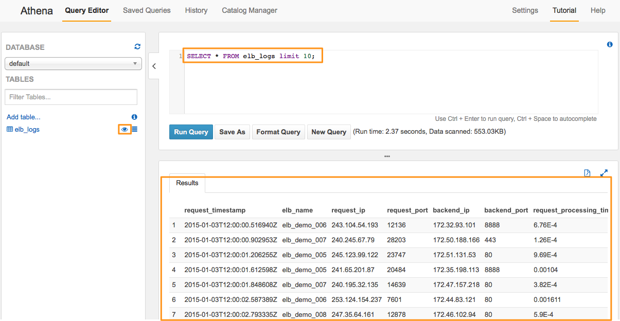The height and width of the screenshot is (321, 620).
Task: Switch to Saved Queries tab
Action: (x=147, y=10)
